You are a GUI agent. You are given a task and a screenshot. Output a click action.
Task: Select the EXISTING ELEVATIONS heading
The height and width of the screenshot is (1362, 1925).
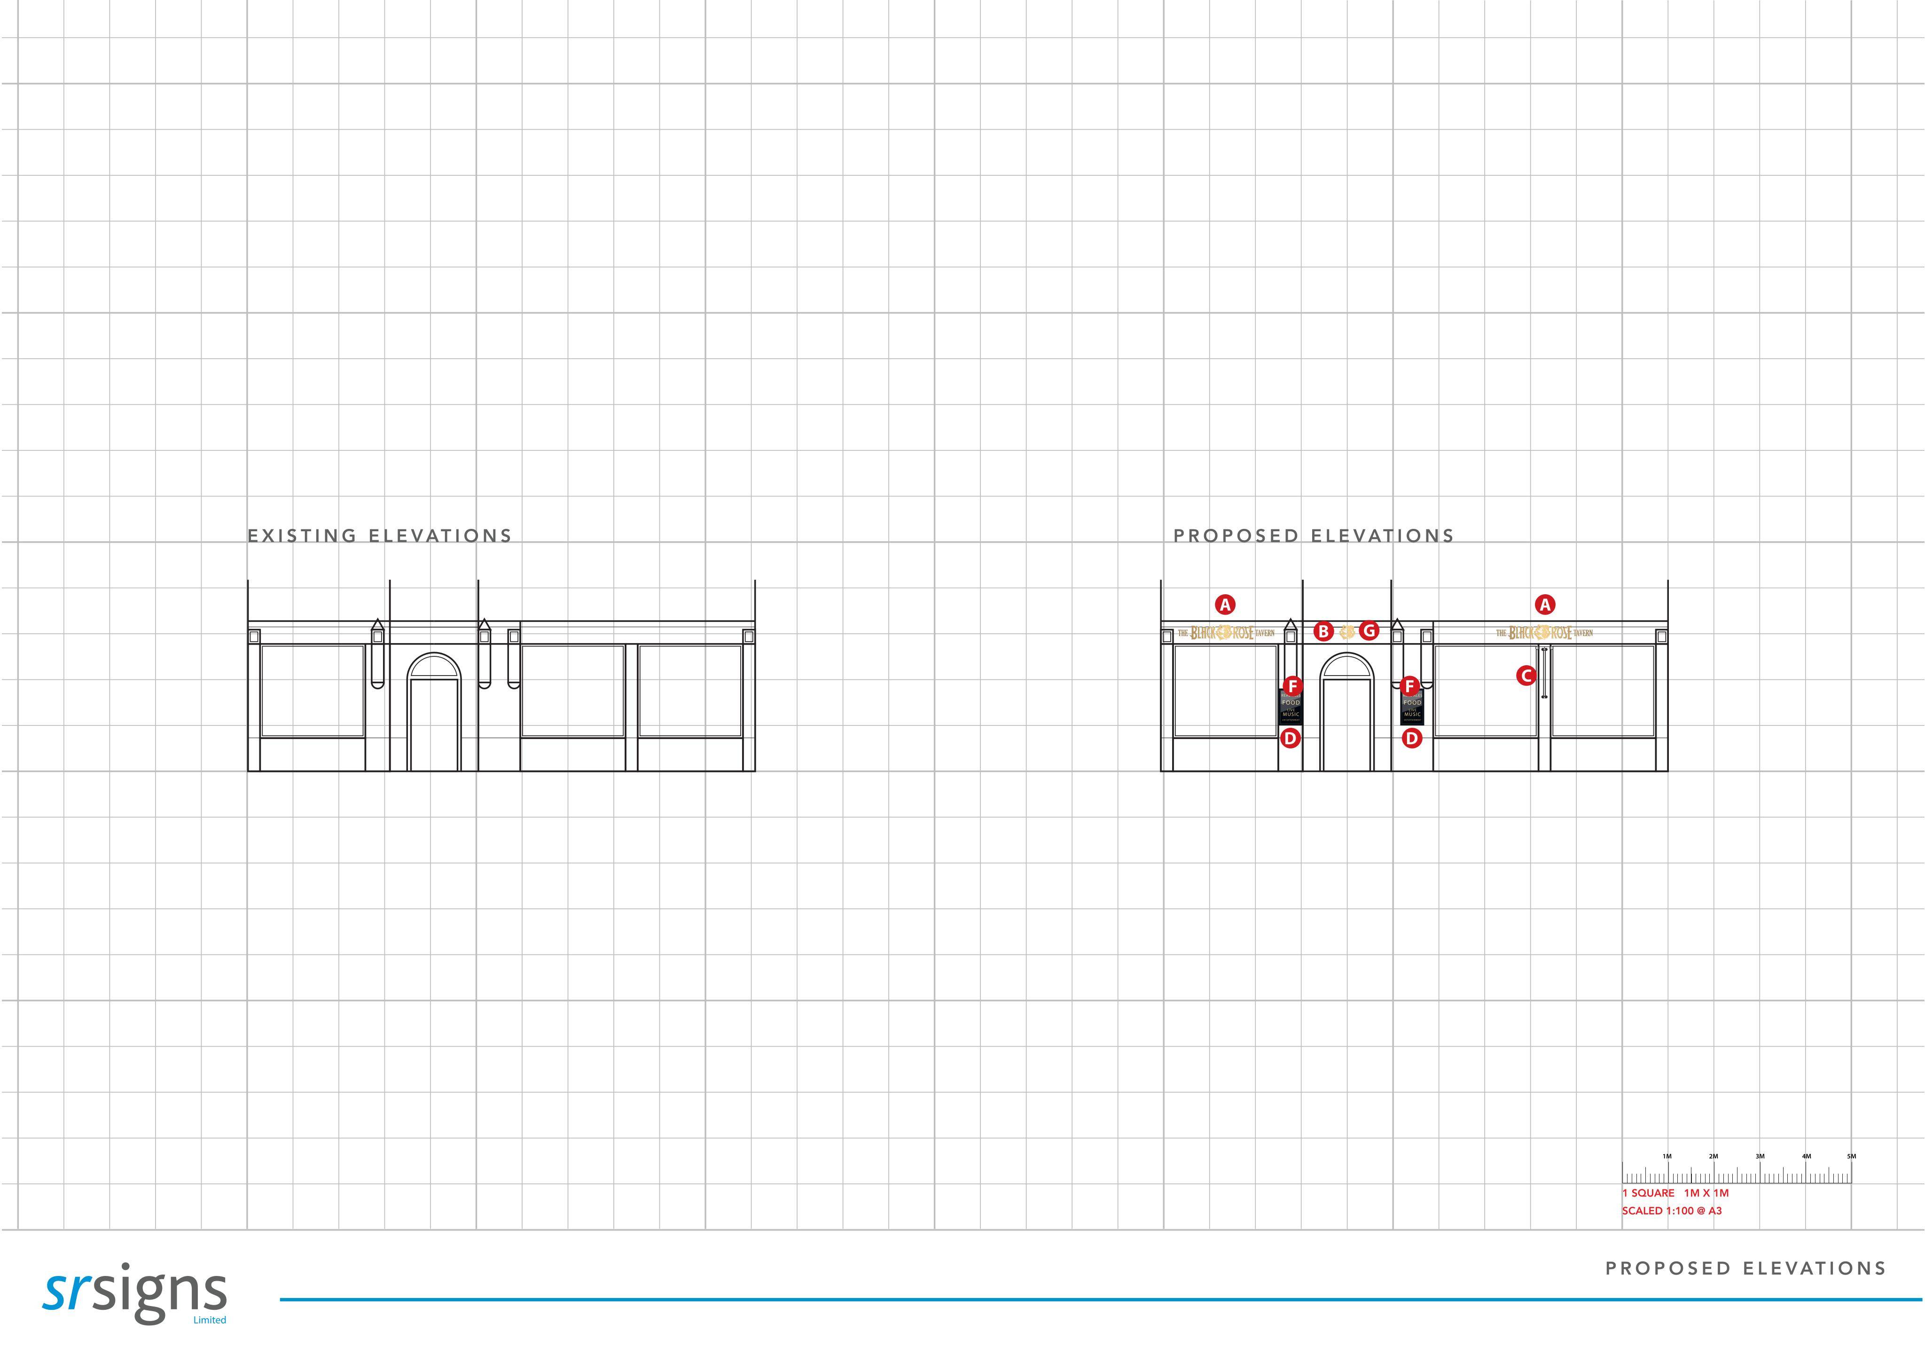[380, 536]
